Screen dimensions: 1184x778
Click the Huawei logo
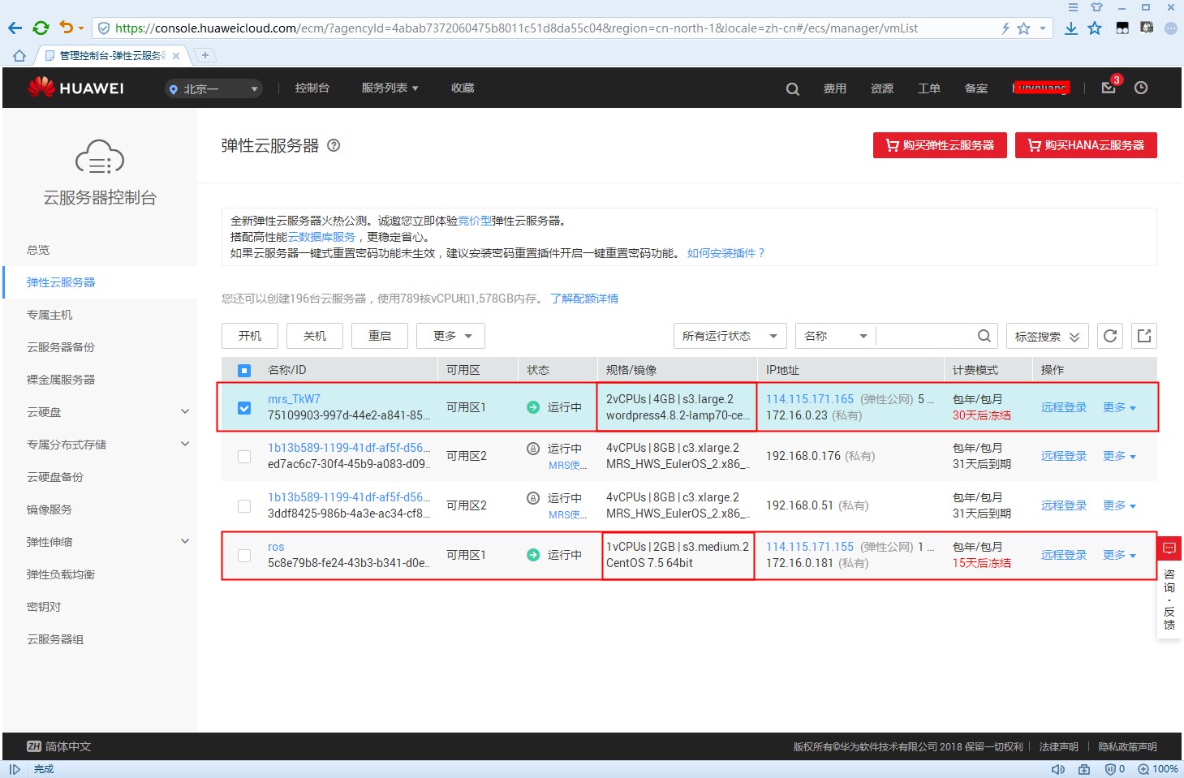[x=75, y=88]
